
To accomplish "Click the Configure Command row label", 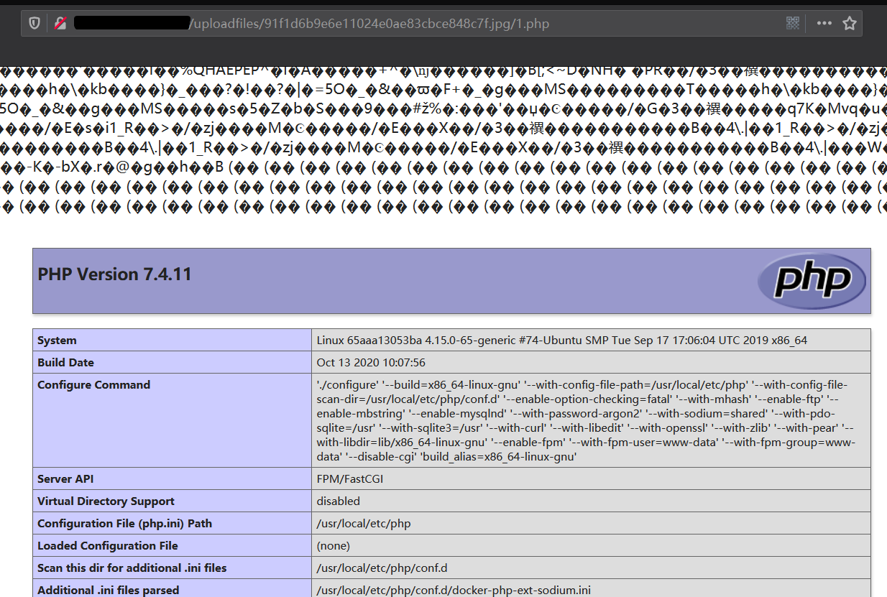I will pyautogui.click(x=93, y=385).
